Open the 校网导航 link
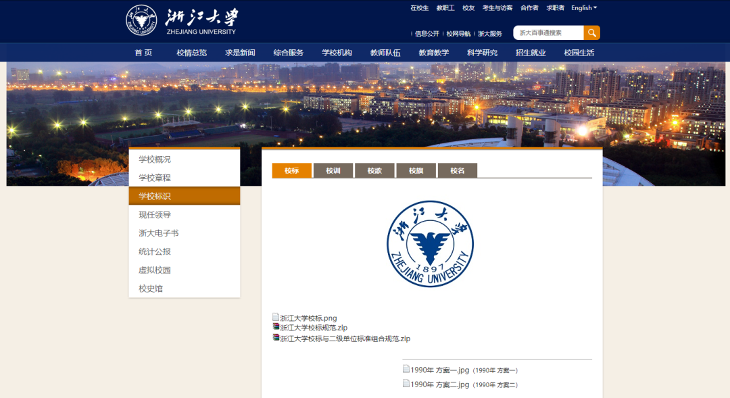730x398 pixels. tap(458, 34)
